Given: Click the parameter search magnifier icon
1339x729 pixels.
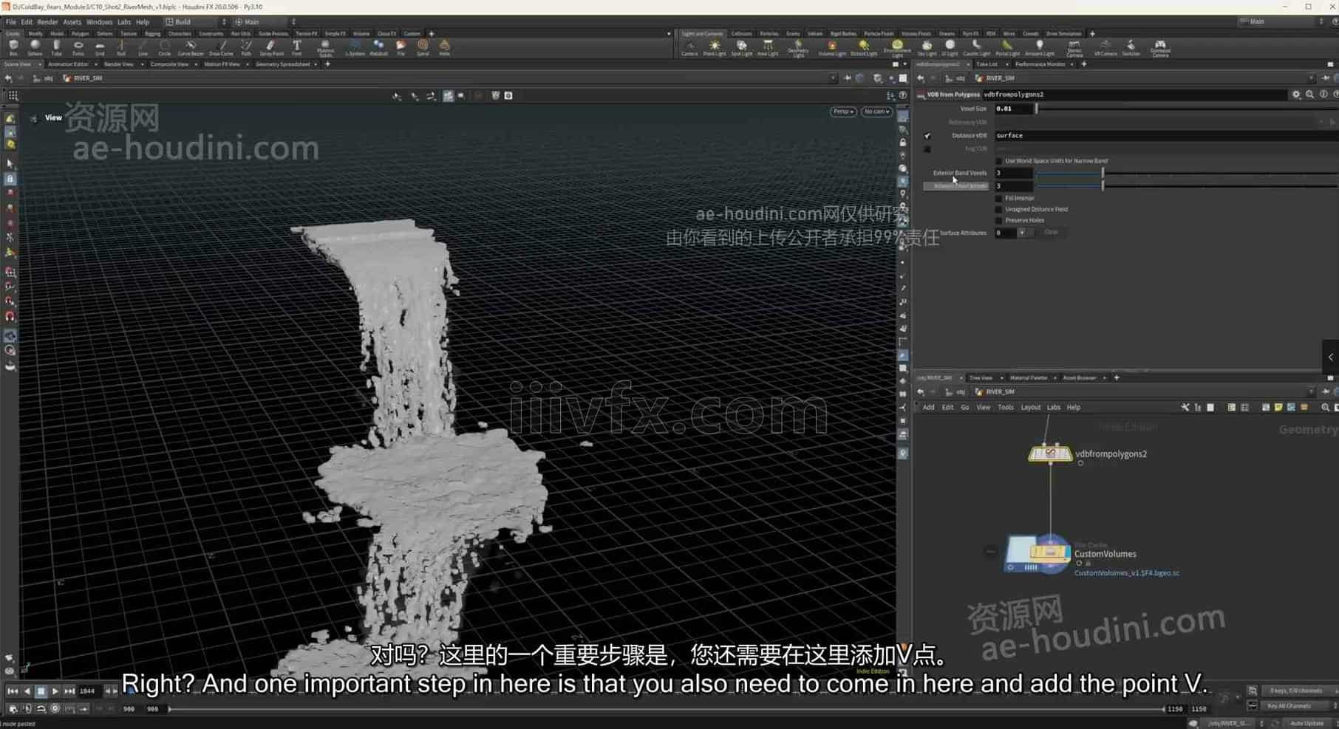Looking at the screenshot, I should (x=1309, y=95).
